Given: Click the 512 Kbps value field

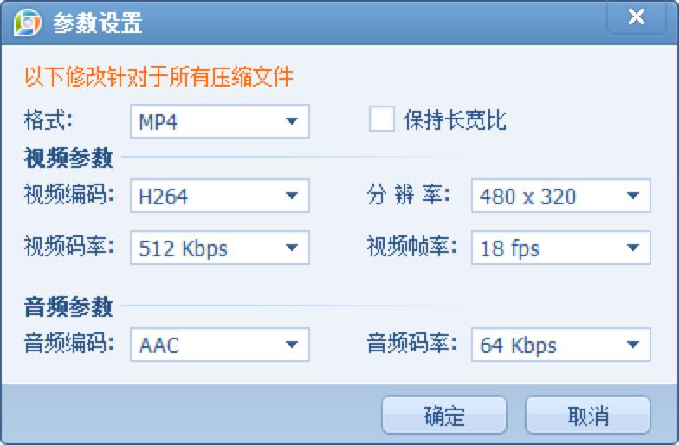Looking at the screenshot, I should pos(184,248).
